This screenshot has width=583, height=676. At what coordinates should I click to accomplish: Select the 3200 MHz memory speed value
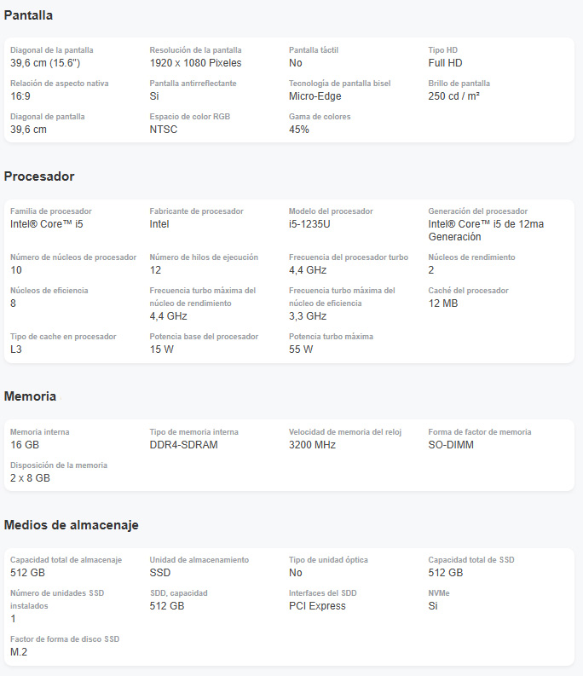point(312,445)
